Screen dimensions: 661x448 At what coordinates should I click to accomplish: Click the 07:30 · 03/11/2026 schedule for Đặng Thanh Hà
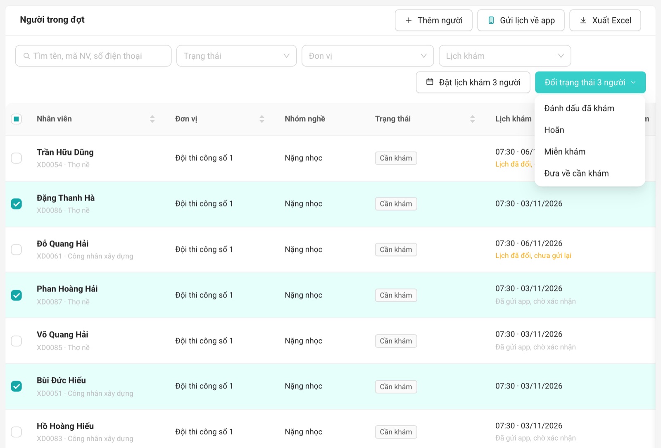click(529, 204)
